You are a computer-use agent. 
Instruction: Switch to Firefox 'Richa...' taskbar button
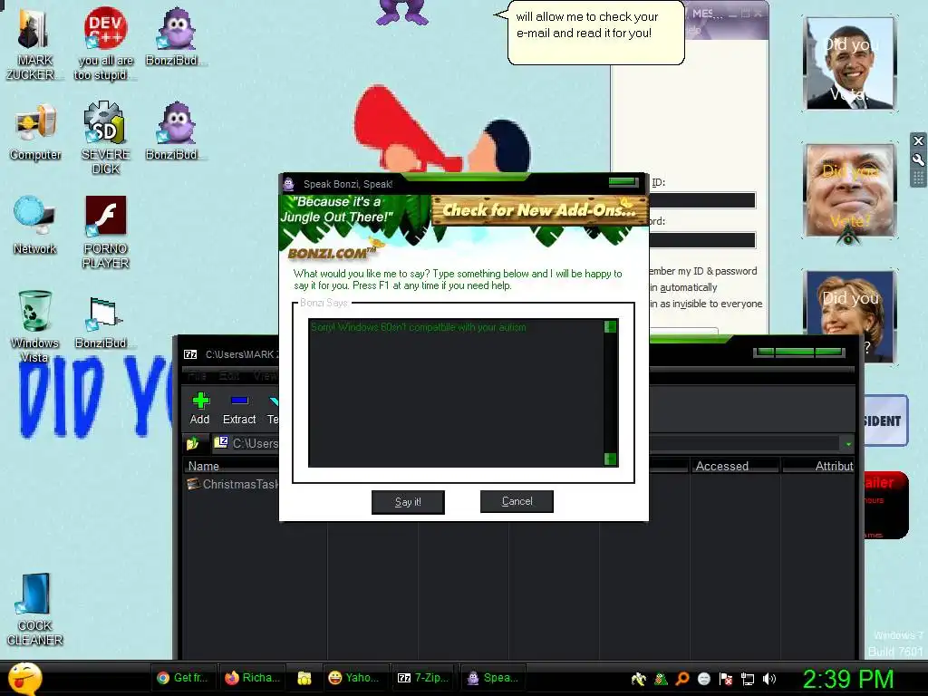[253, 678]
